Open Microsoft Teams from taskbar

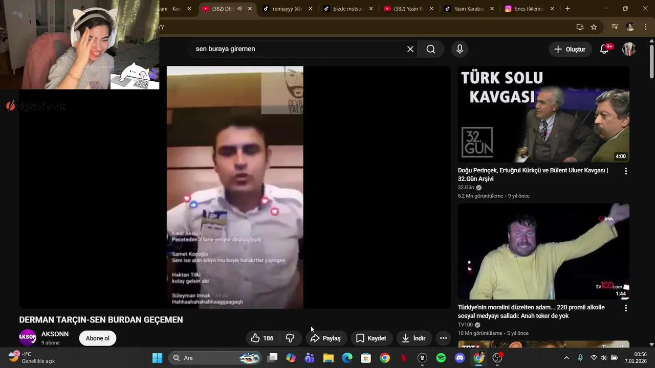310,358
